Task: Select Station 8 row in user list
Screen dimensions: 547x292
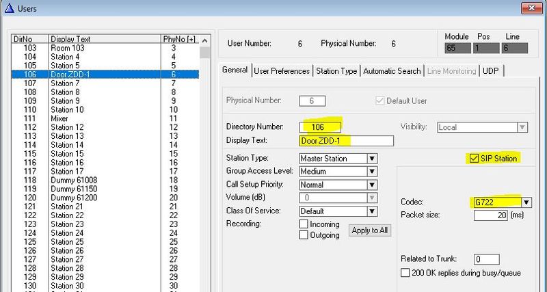Action: click(105, 92)
